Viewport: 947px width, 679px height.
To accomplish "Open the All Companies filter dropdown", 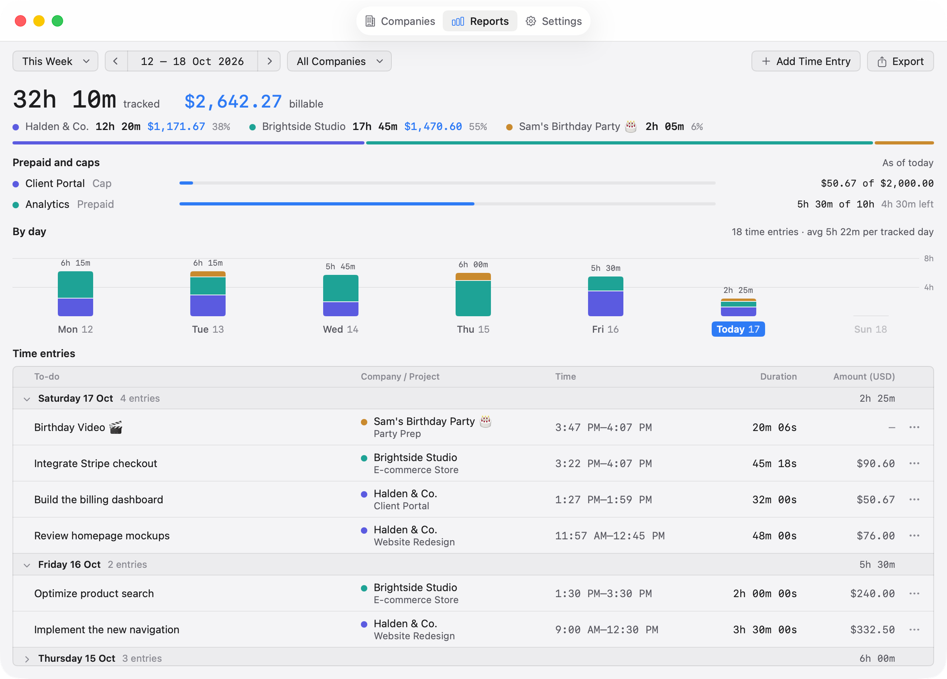I will pyautogui.click(x=339, y=61).
